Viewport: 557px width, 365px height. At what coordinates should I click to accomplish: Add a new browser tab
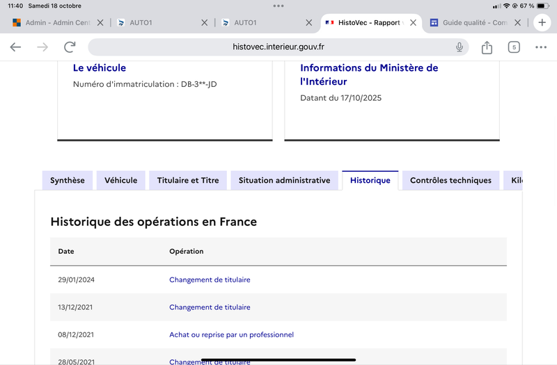542,22
